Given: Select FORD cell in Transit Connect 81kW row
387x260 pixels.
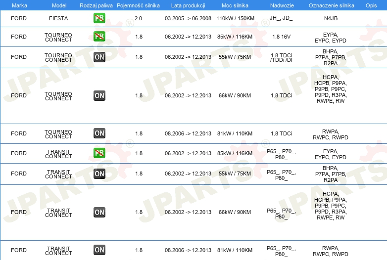Looking at the screenshot, I should pyautogui.click(x=19, y=250).
